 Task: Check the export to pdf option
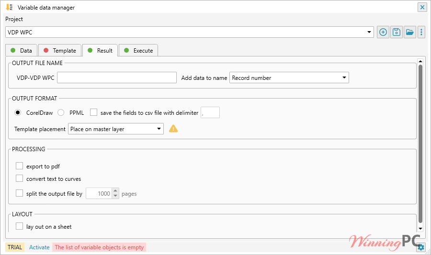click(19, 166)
